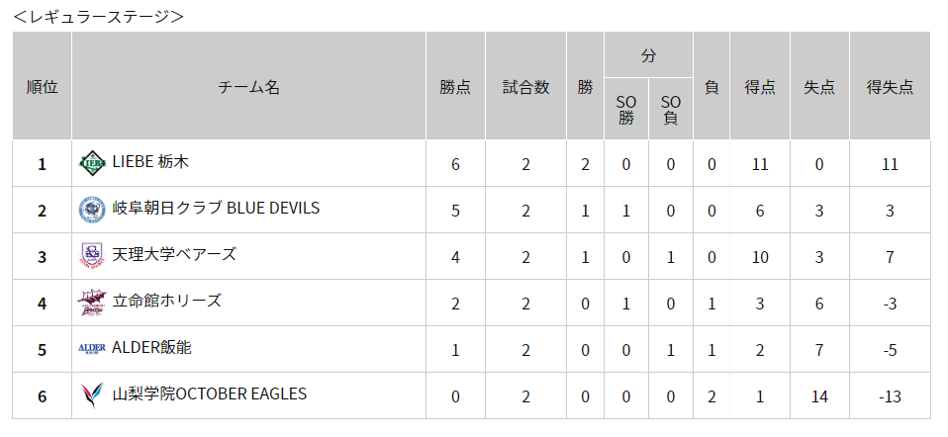The width and height of the screenshot is (948, 437).
Task: Open the ALDER飯能 team name
Action: pyautogui.click(x=151, y=348)
